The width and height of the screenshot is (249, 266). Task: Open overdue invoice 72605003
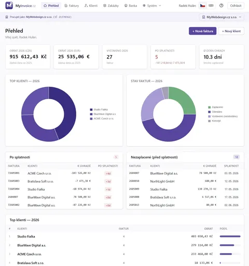point(13,181)
